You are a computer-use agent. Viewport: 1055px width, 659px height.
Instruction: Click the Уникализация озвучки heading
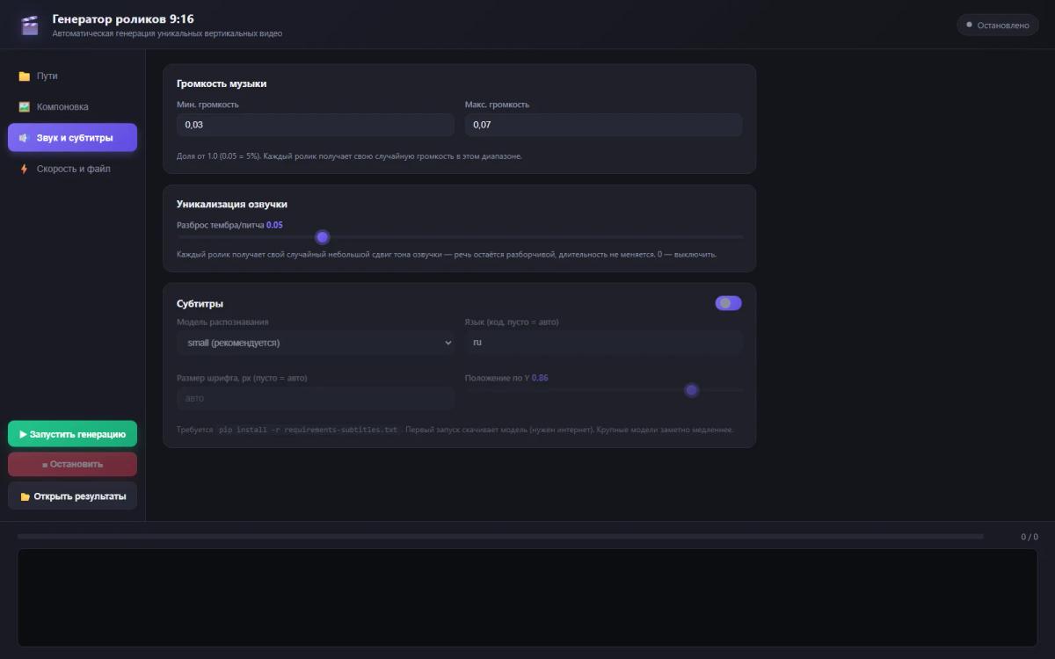(232, 204)
